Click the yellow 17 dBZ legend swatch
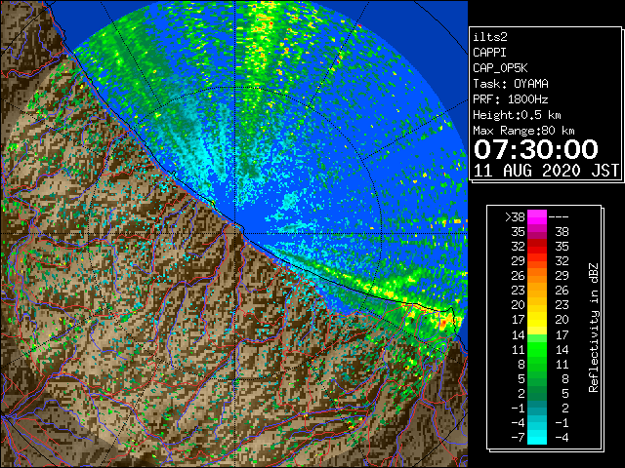Screen dimensions: 625x468 click(537, 320)
